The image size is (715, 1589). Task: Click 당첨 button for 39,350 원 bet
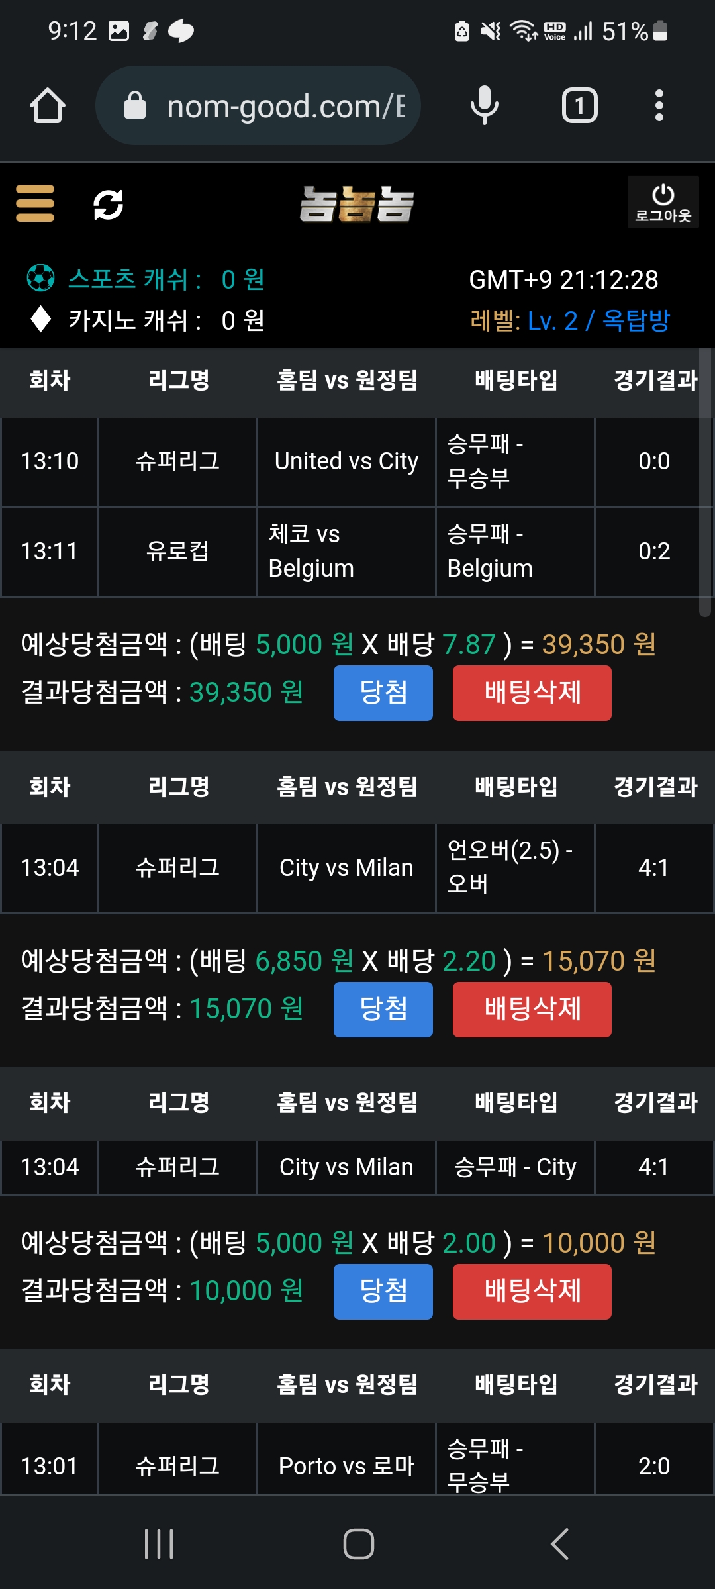(383, 693)
